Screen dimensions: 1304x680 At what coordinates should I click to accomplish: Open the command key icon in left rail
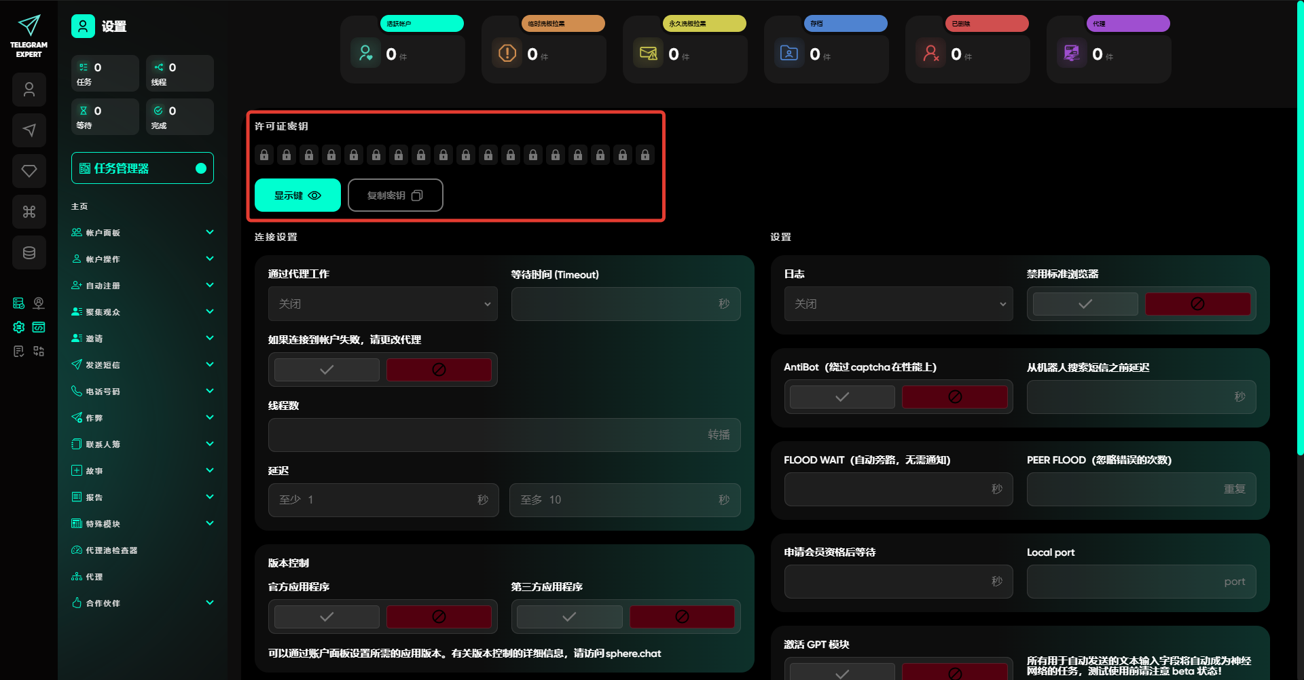(x=29, y=212)
